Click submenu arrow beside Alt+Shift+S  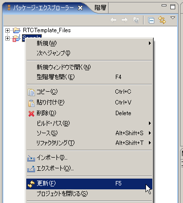click(150, 133)
